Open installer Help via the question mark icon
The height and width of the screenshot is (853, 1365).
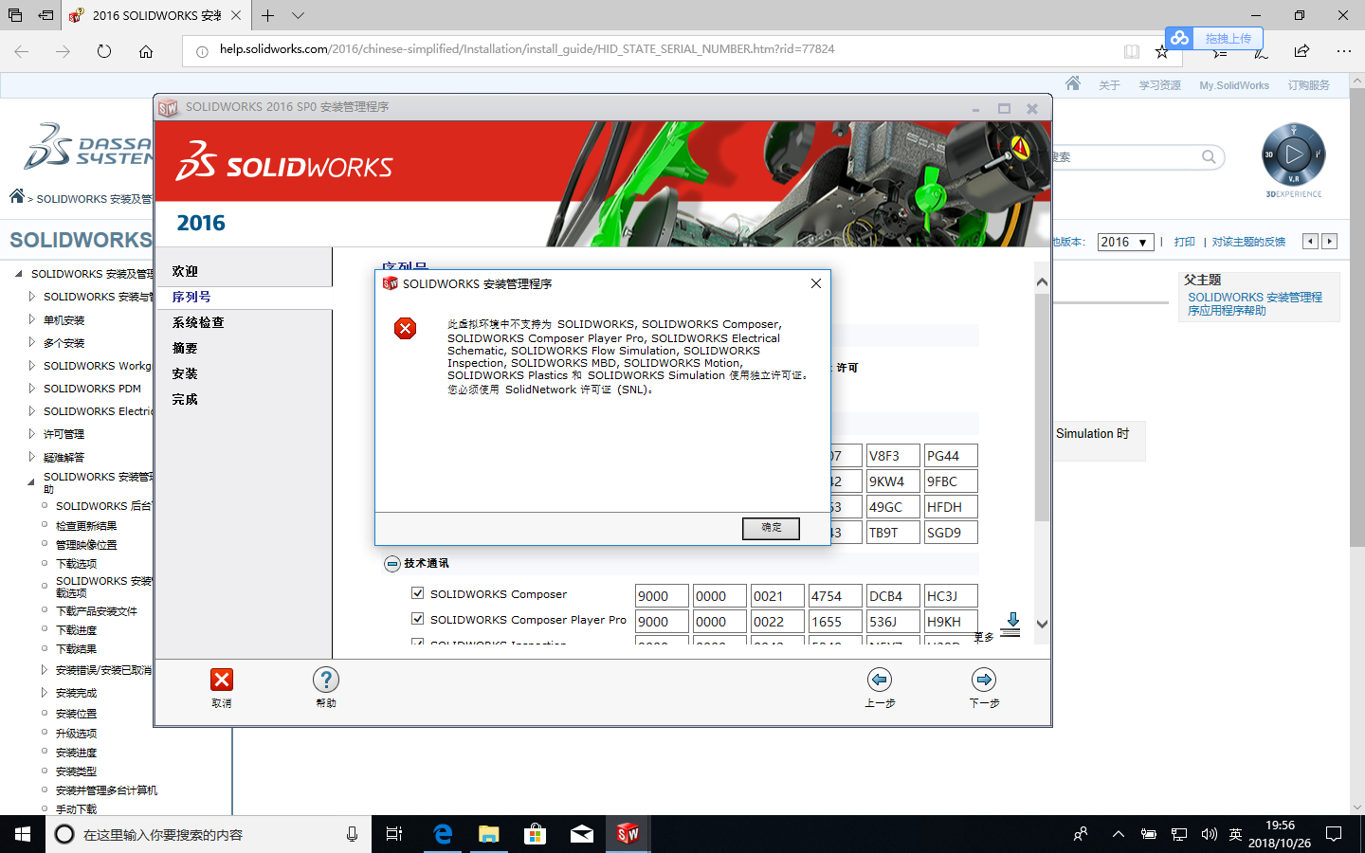[x=326, y=680]
